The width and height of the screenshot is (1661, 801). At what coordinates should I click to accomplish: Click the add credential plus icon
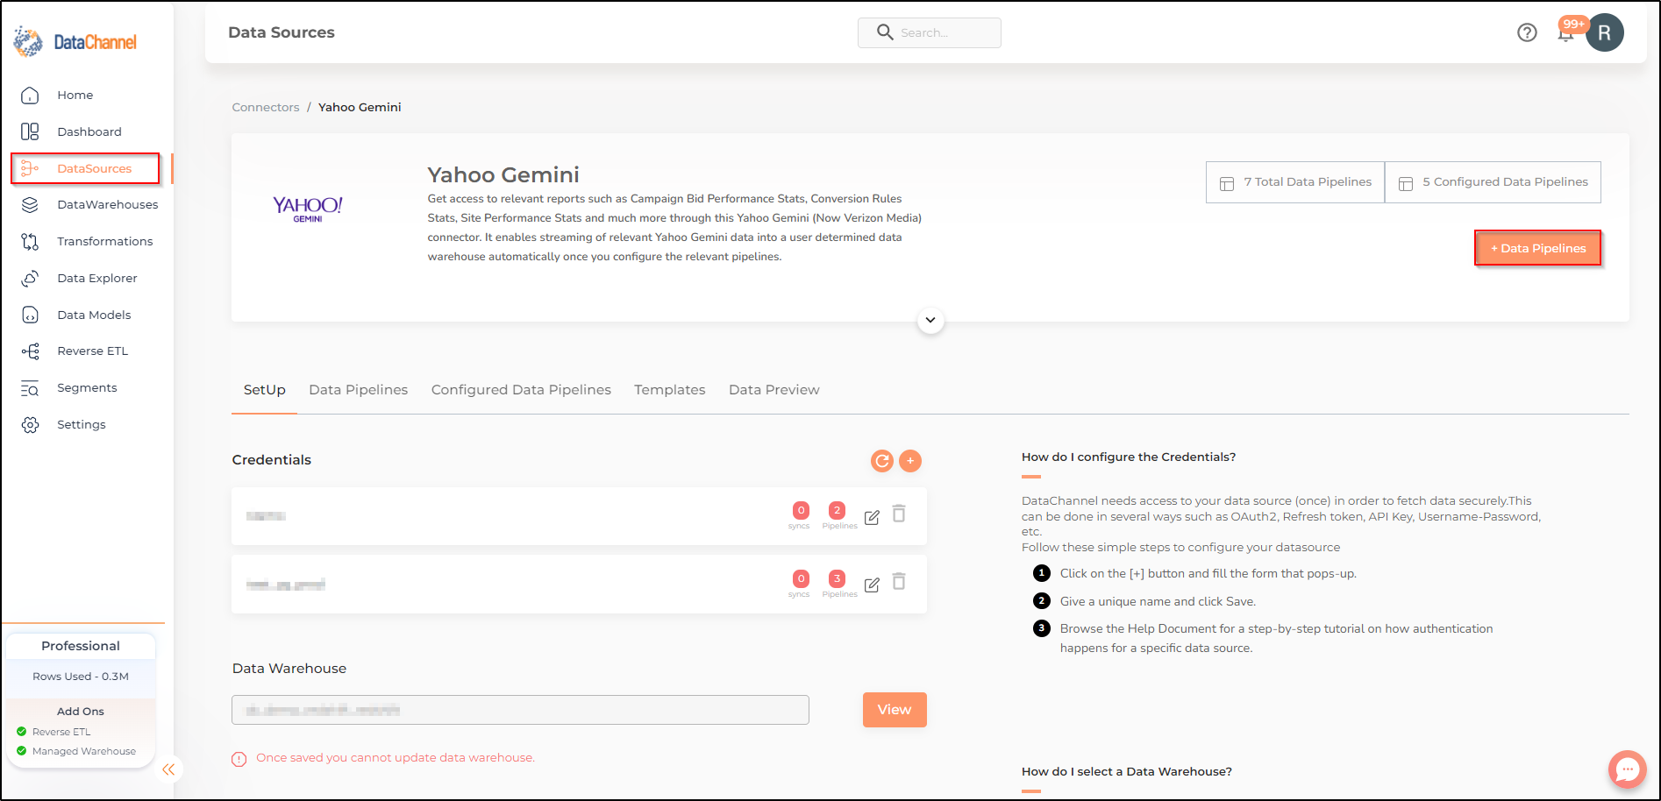910,461
